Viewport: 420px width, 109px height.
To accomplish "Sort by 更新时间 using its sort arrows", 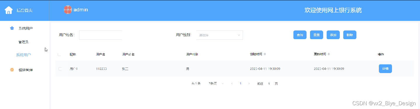I will [329, 54].
